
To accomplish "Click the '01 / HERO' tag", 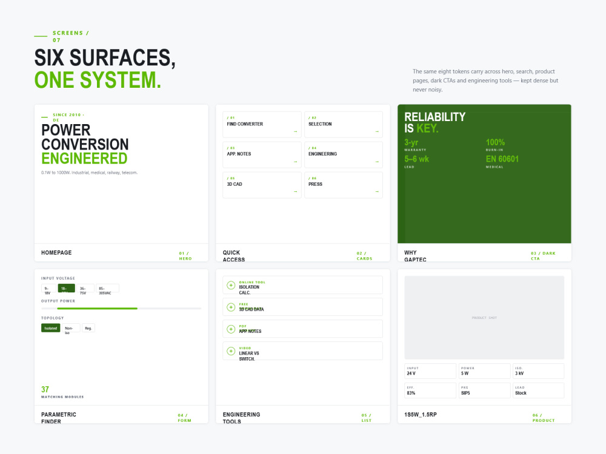I will point(185,256).
